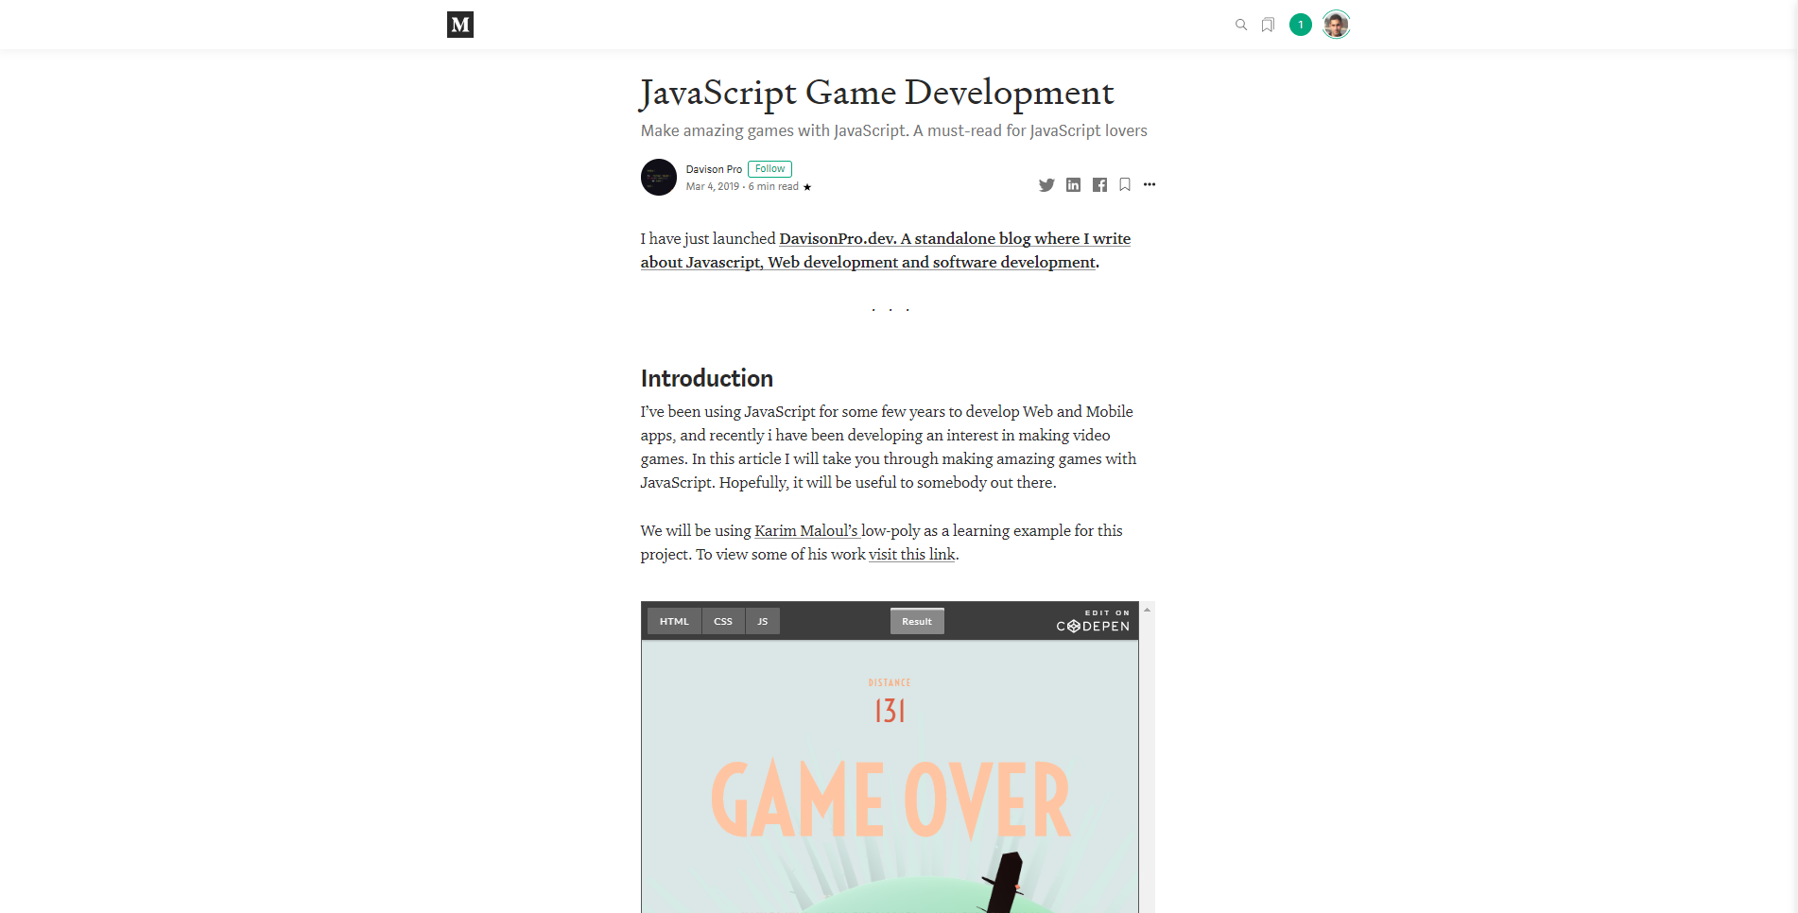The image size is (1798, 913).
Task: Click the embed scrollbar up arrow
Action: pyautogui.click(x=1147, y=610)
